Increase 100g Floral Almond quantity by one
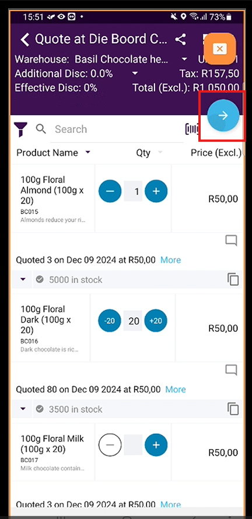The height and width of the screenshot is (519, 252). tap(156, 191)
